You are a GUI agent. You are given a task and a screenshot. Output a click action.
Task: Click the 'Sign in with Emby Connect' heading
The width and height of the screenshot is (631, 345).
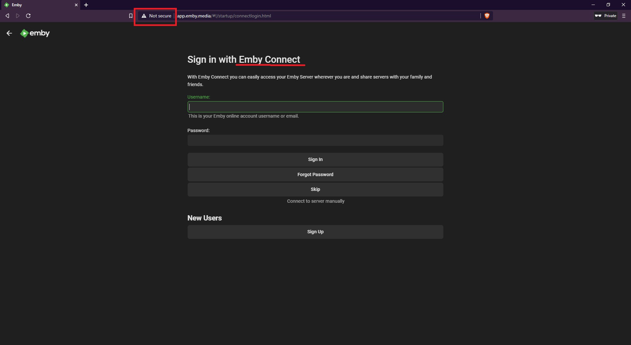tap(244, 59)
